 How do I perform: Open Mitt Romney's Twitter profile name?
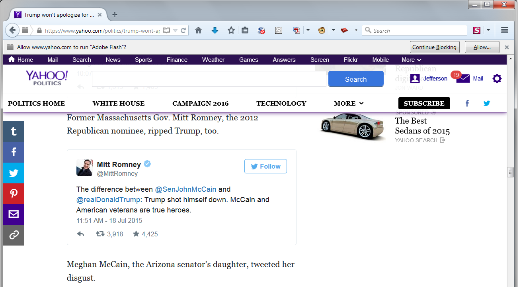[x=119, y=164]
